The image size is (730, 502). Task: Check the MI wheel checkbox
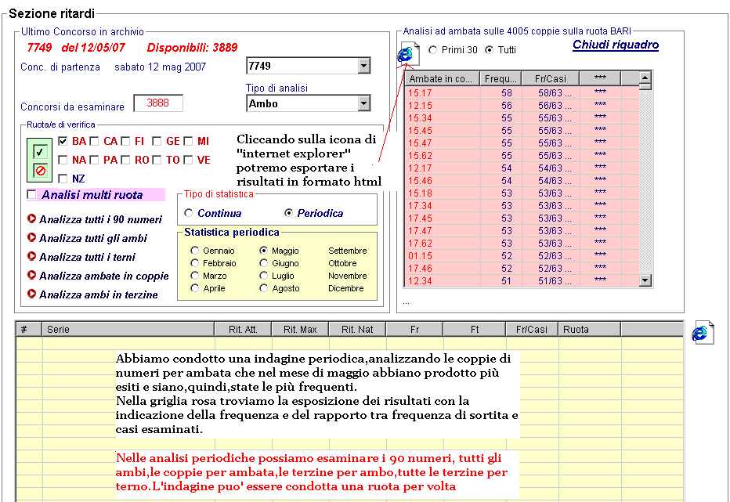[188, 141]
